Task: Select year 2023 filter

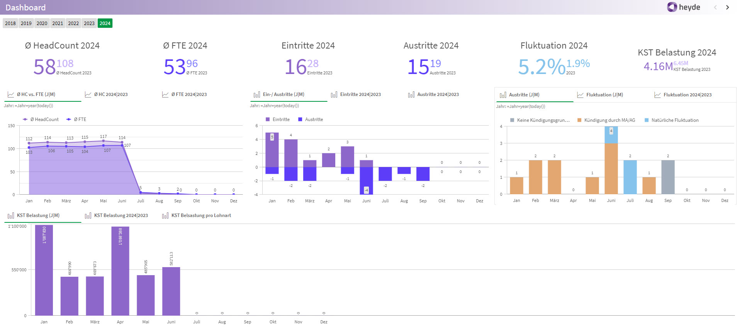Action: pyautogui.click(x=89, y=24)
